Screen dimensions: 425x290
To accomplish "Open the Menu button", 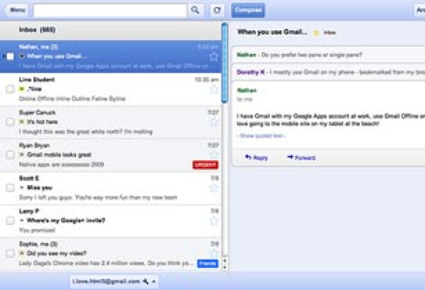I will click(17, 10).
